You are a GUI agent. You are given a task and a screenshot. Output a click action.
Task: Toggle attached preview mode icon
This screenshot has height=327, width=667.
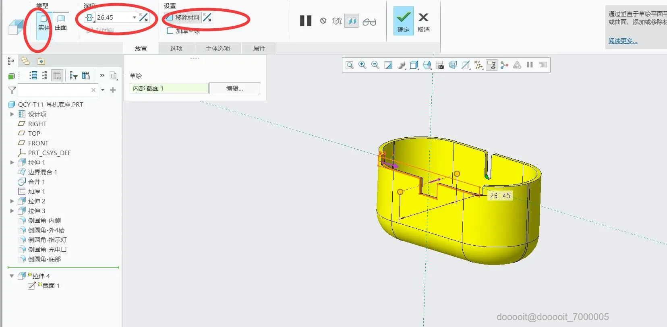coord(352,21)
